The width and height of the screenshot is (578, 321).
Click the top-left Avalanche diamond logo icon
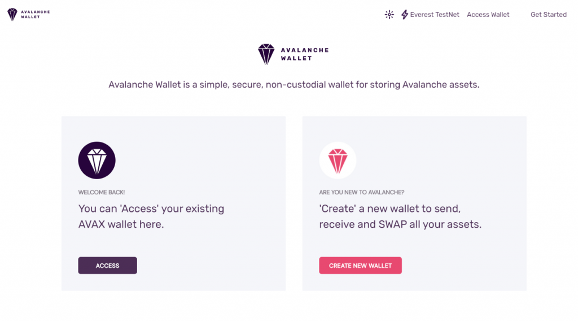coord(12,14)
